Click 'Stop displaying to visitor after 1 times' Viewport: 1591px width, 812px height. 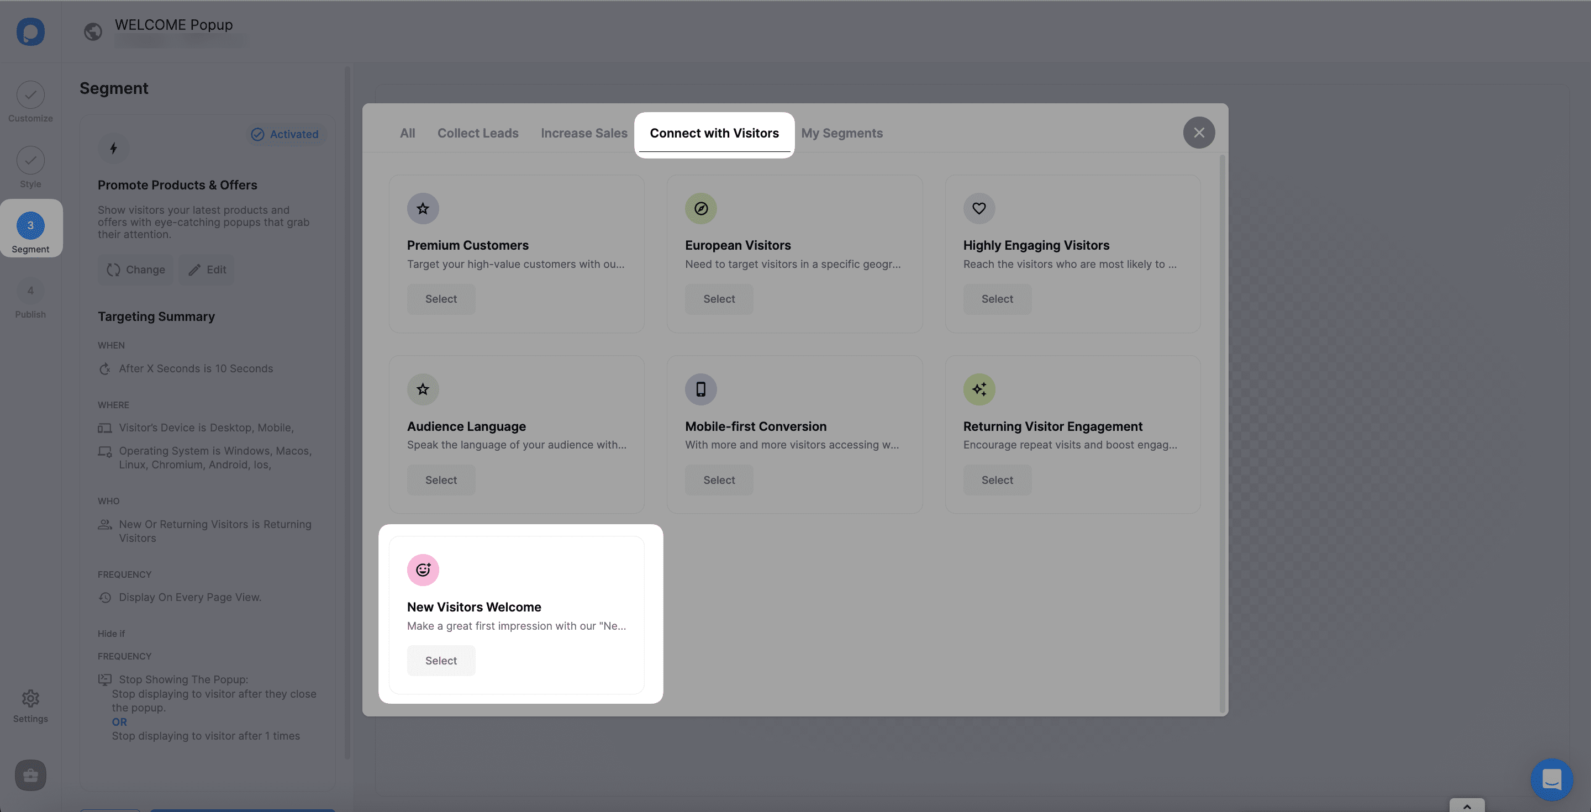point(206,736)
